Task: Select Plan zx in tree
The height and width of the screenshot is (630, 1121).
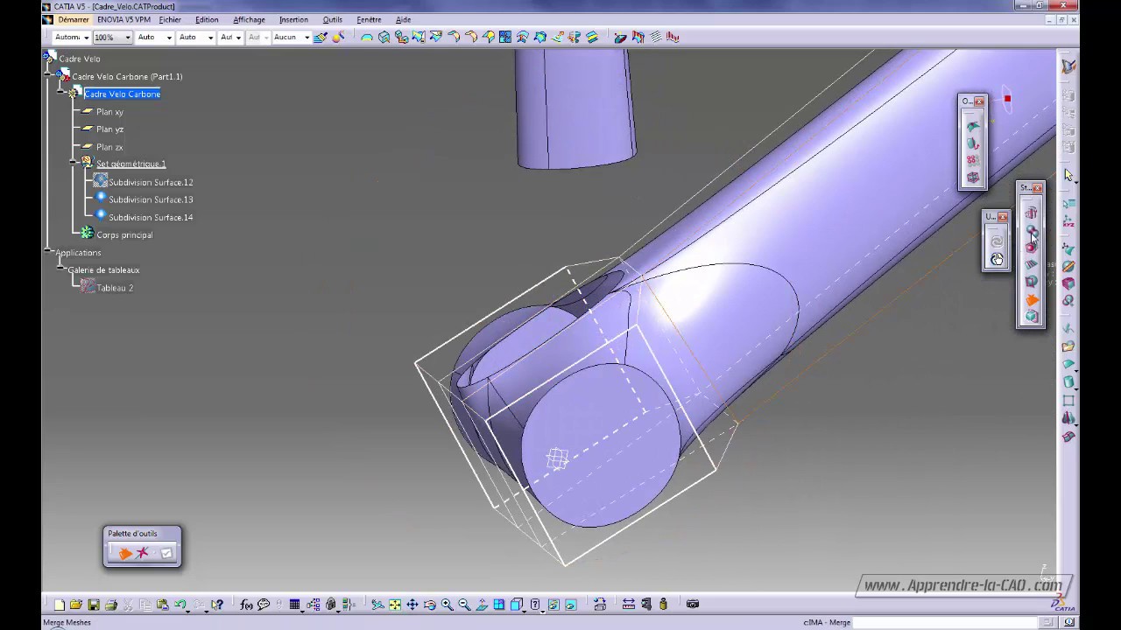Action: [109, 146]
